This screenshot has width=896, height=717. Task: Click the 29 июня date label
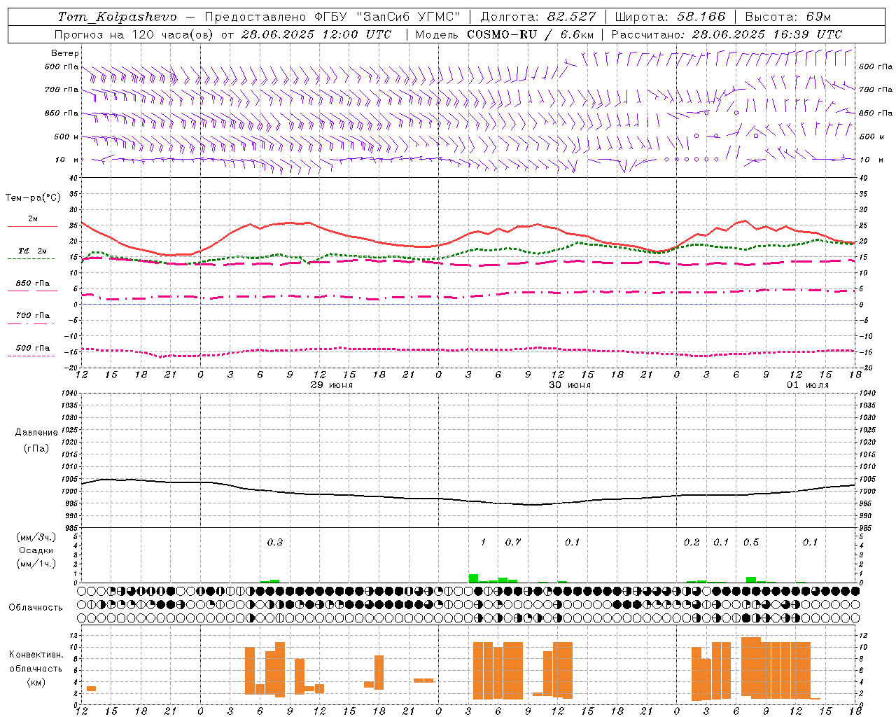pyautogui.click(x=331, y=385)
